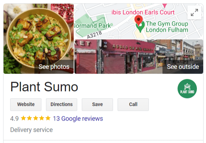The image size is (206, 143).
Task: Expand the map with the fullscreen arrows icon
Action: tap(194, 13)
